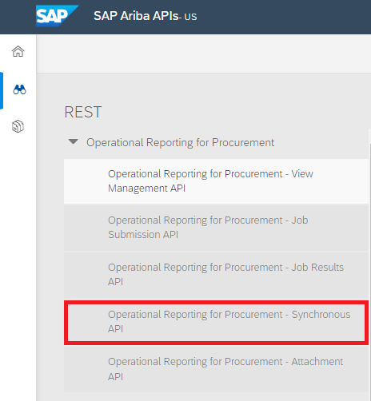Open the Attachment API list item
This screenshot has height=401, width=371.
(216, 369)
